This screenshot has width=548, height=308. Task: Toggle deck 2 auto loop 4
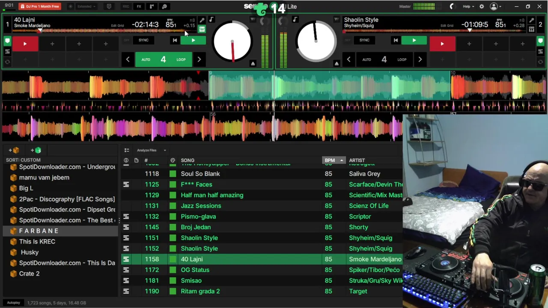pos(384,59)
